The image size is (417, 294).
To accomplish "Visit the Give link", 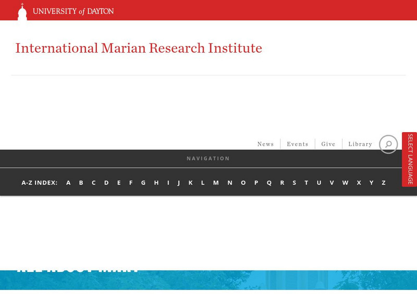I will click(x=328, y=144).
